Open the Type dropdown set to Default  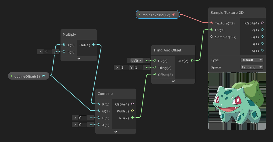252,60
